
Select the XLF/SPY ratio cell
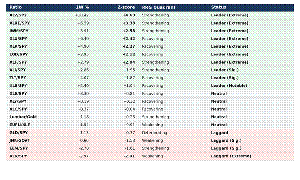[x=18, y=62]
